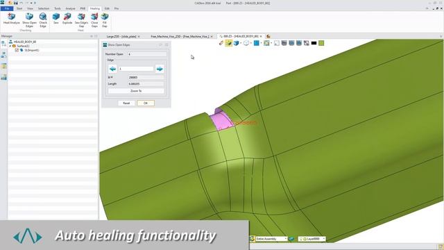This screenshot has width=444, height=250.
Task: Click the blue diamond icon beside Entire Assembly
Action: [291, 239]
